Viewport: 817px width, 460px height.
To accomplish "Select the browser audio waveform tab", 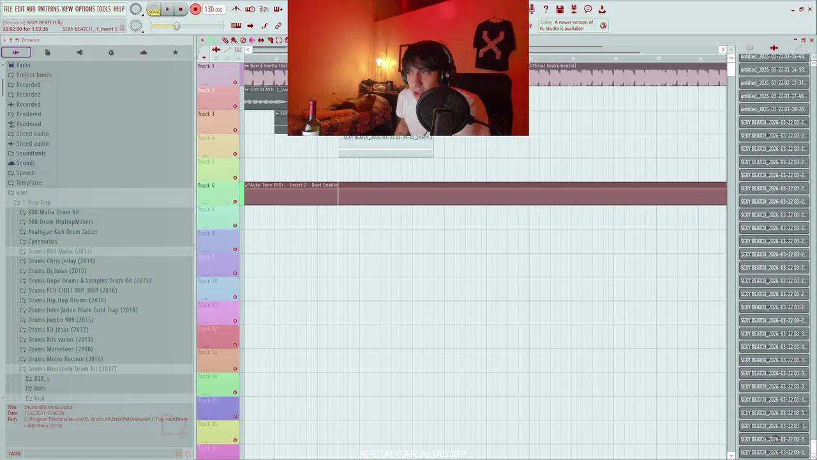I will tap(16, 52).
